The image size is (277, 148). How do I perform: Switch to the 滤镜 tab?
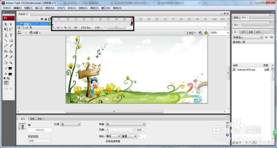pos(32,119)
